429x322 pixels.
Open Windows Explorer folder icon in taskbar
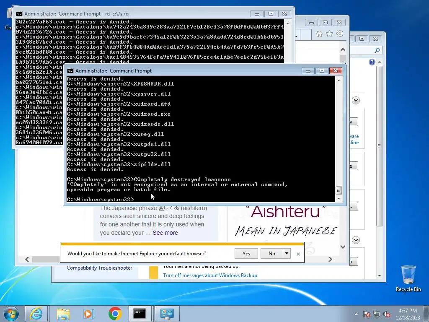[63, 314]
